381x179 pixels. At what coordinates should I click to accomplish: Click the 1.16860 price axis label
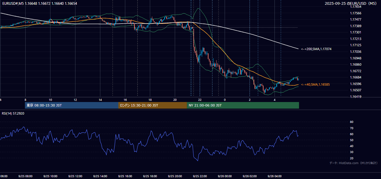(356, 64)
